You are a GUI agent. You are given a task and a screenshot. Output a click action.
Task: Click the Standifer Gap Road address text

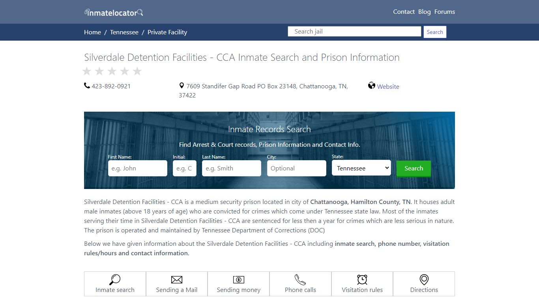tap(263, 91)
